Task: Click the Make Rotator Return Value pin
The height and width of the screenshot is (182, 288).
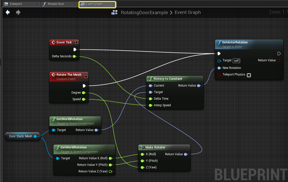Action: [186, 154]
